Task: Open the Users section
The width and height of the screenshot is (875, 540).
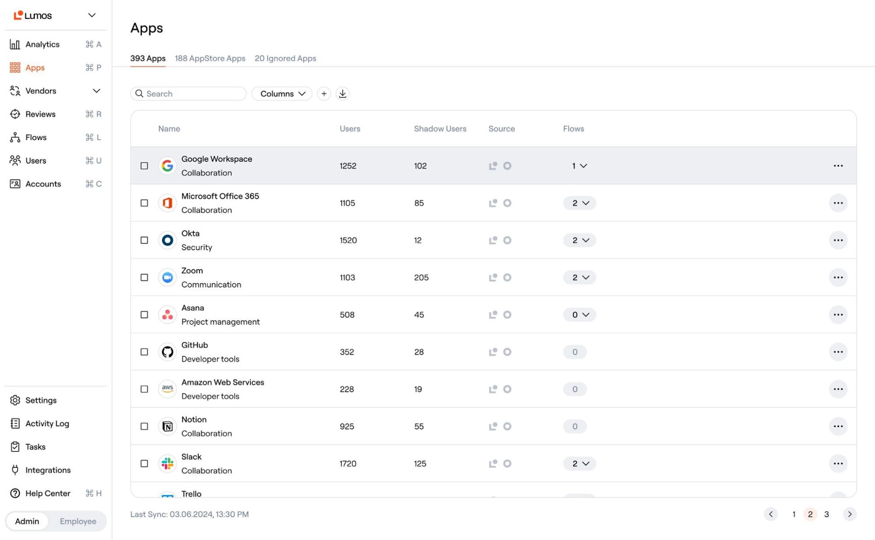Action: click(x=35, y=160)
